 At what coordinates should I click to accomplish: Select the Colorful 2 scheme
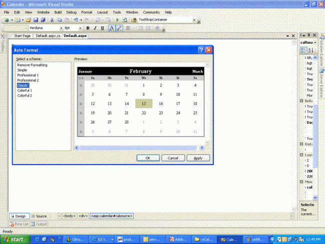24,95
